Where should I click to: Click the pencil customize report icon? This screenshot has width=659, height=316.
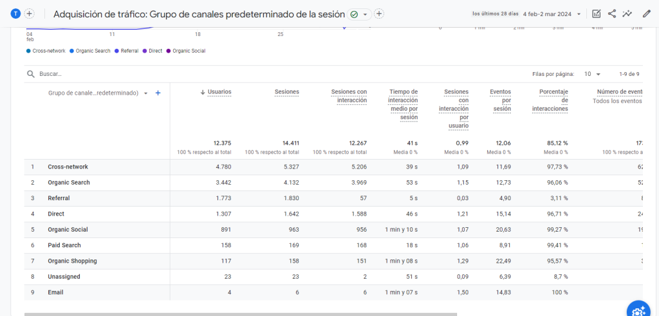point(646,14)
